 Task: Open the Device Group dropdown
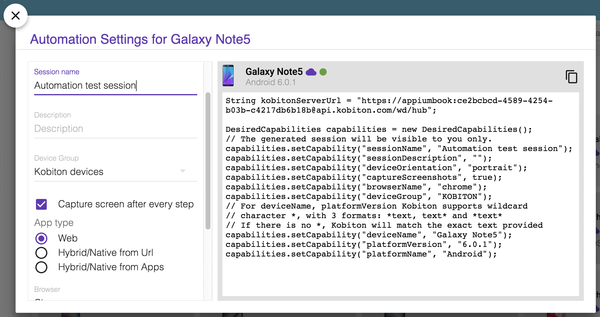point(115,172)
